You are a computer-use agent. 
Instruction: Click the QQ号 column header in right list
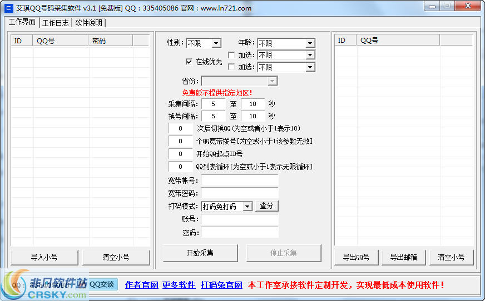pyautogui.click(x=398, y=40)
